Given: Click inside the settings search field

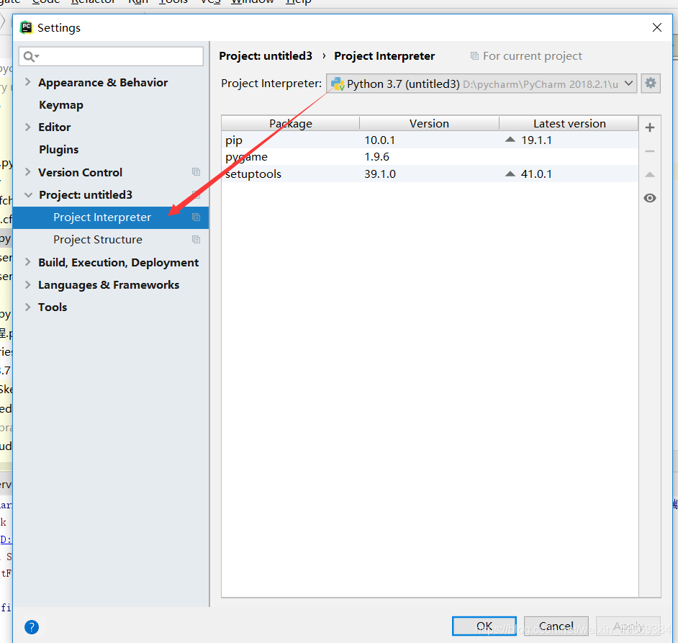Looking at the screenshot, I should [x=111, y=57].
